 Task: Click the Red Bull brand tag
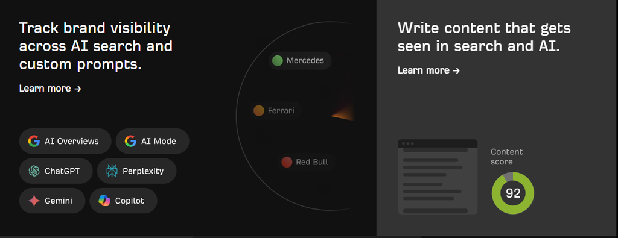coord(307,161)
